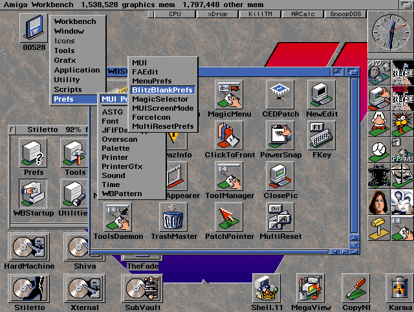The width and height of the screenshot is (414, 312).
Task: Click the gold anvil dock icon
Action: [379, 228]
